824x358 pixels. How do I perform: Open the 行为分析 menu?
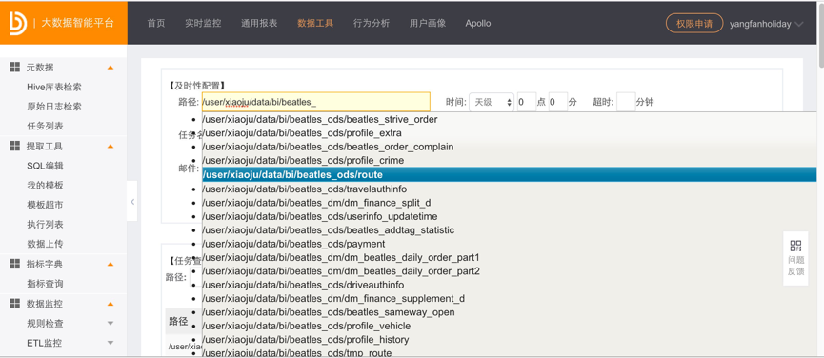372,23
